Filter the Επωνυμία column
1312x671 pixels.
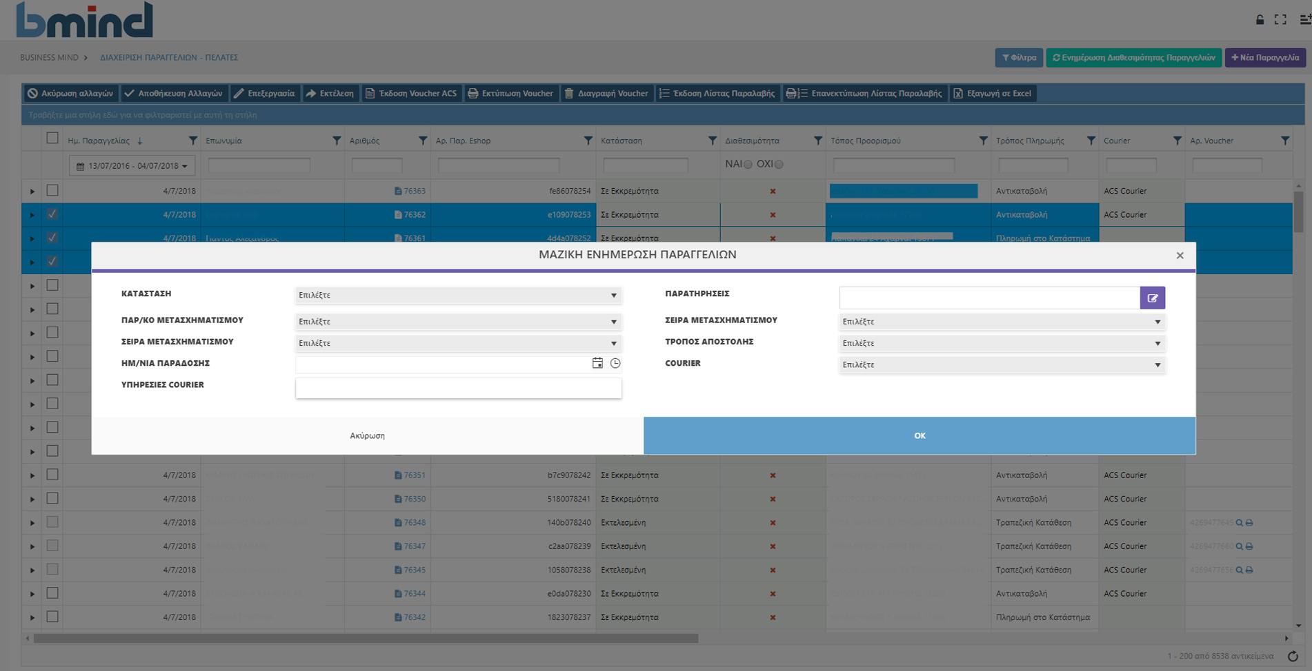click(337, 141)
